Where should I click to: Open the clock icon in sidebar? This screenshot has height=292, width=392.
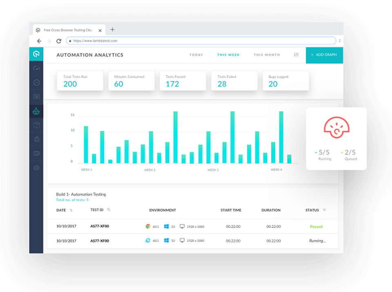[36, 82]
